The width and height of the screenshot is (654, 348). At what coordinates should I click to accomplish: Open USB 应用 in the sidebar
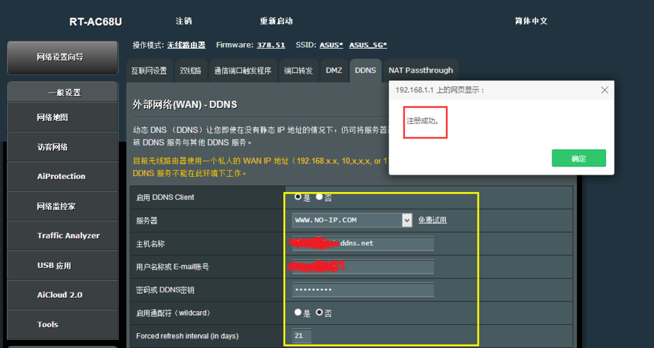(x=63, y=265)
